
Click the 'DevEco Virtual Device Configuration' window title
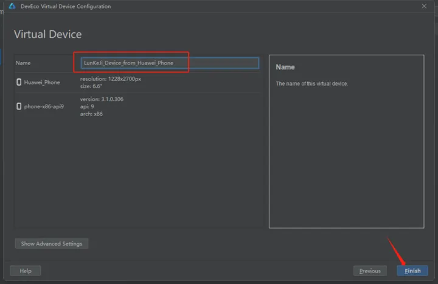66,6
